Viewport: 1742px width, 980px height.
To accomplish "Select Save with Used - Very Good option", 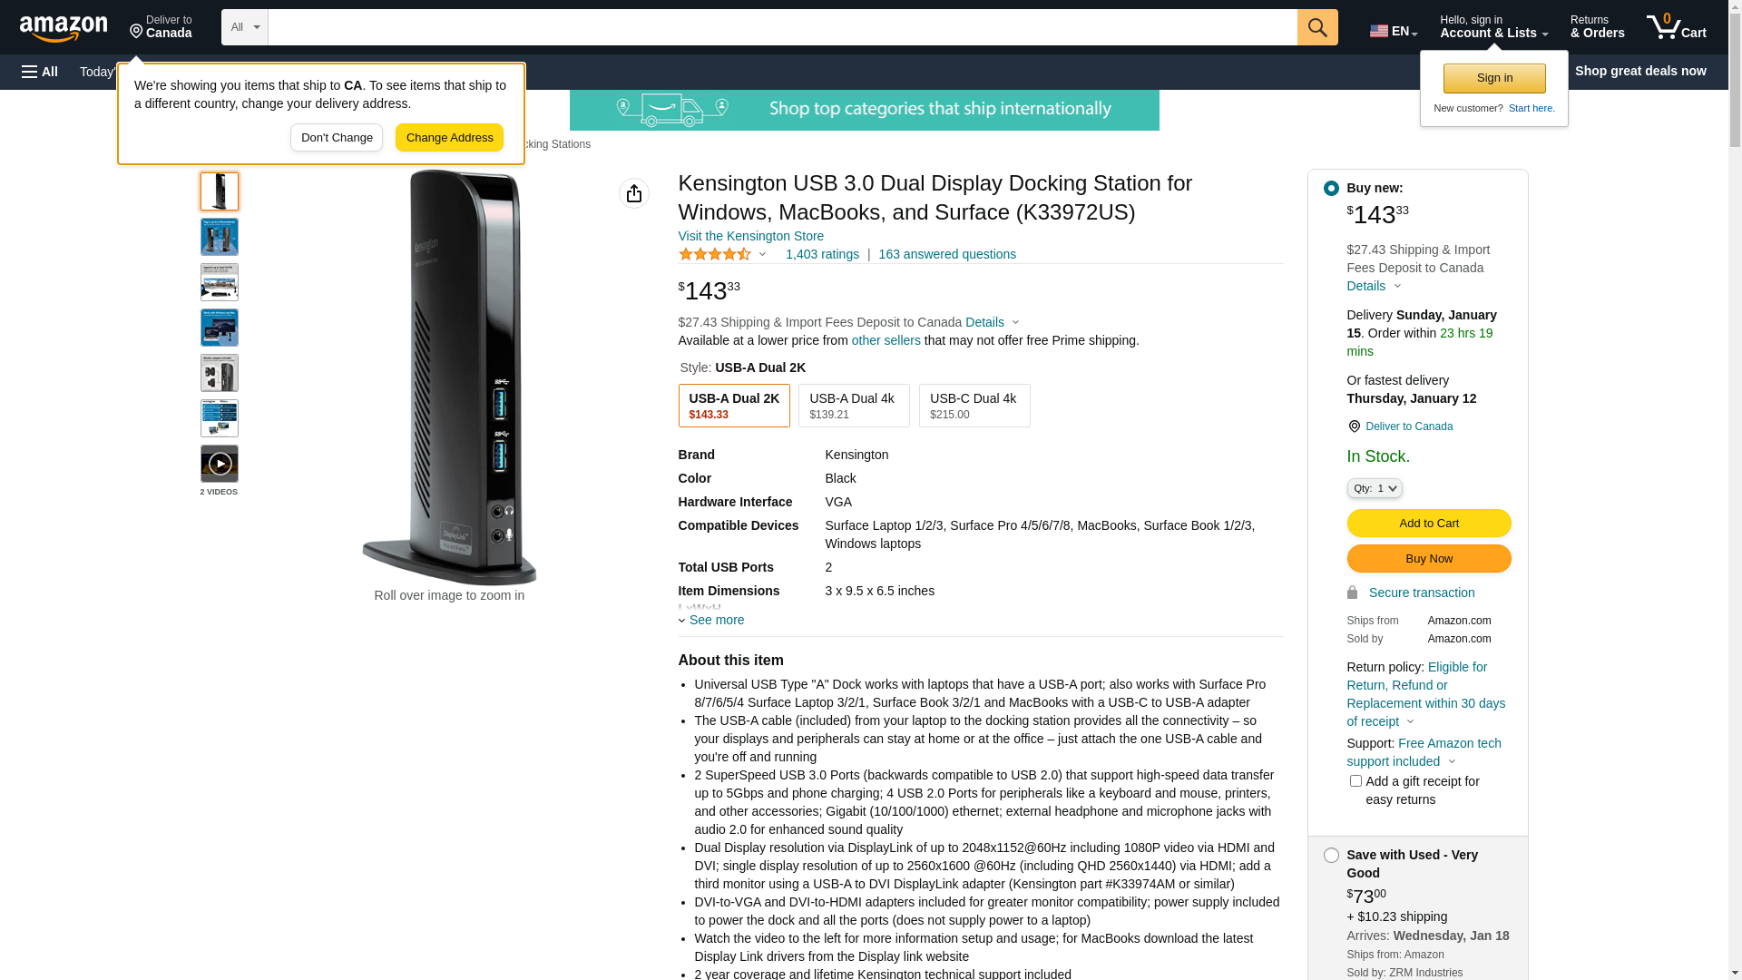I will [x=1331, y=856].
